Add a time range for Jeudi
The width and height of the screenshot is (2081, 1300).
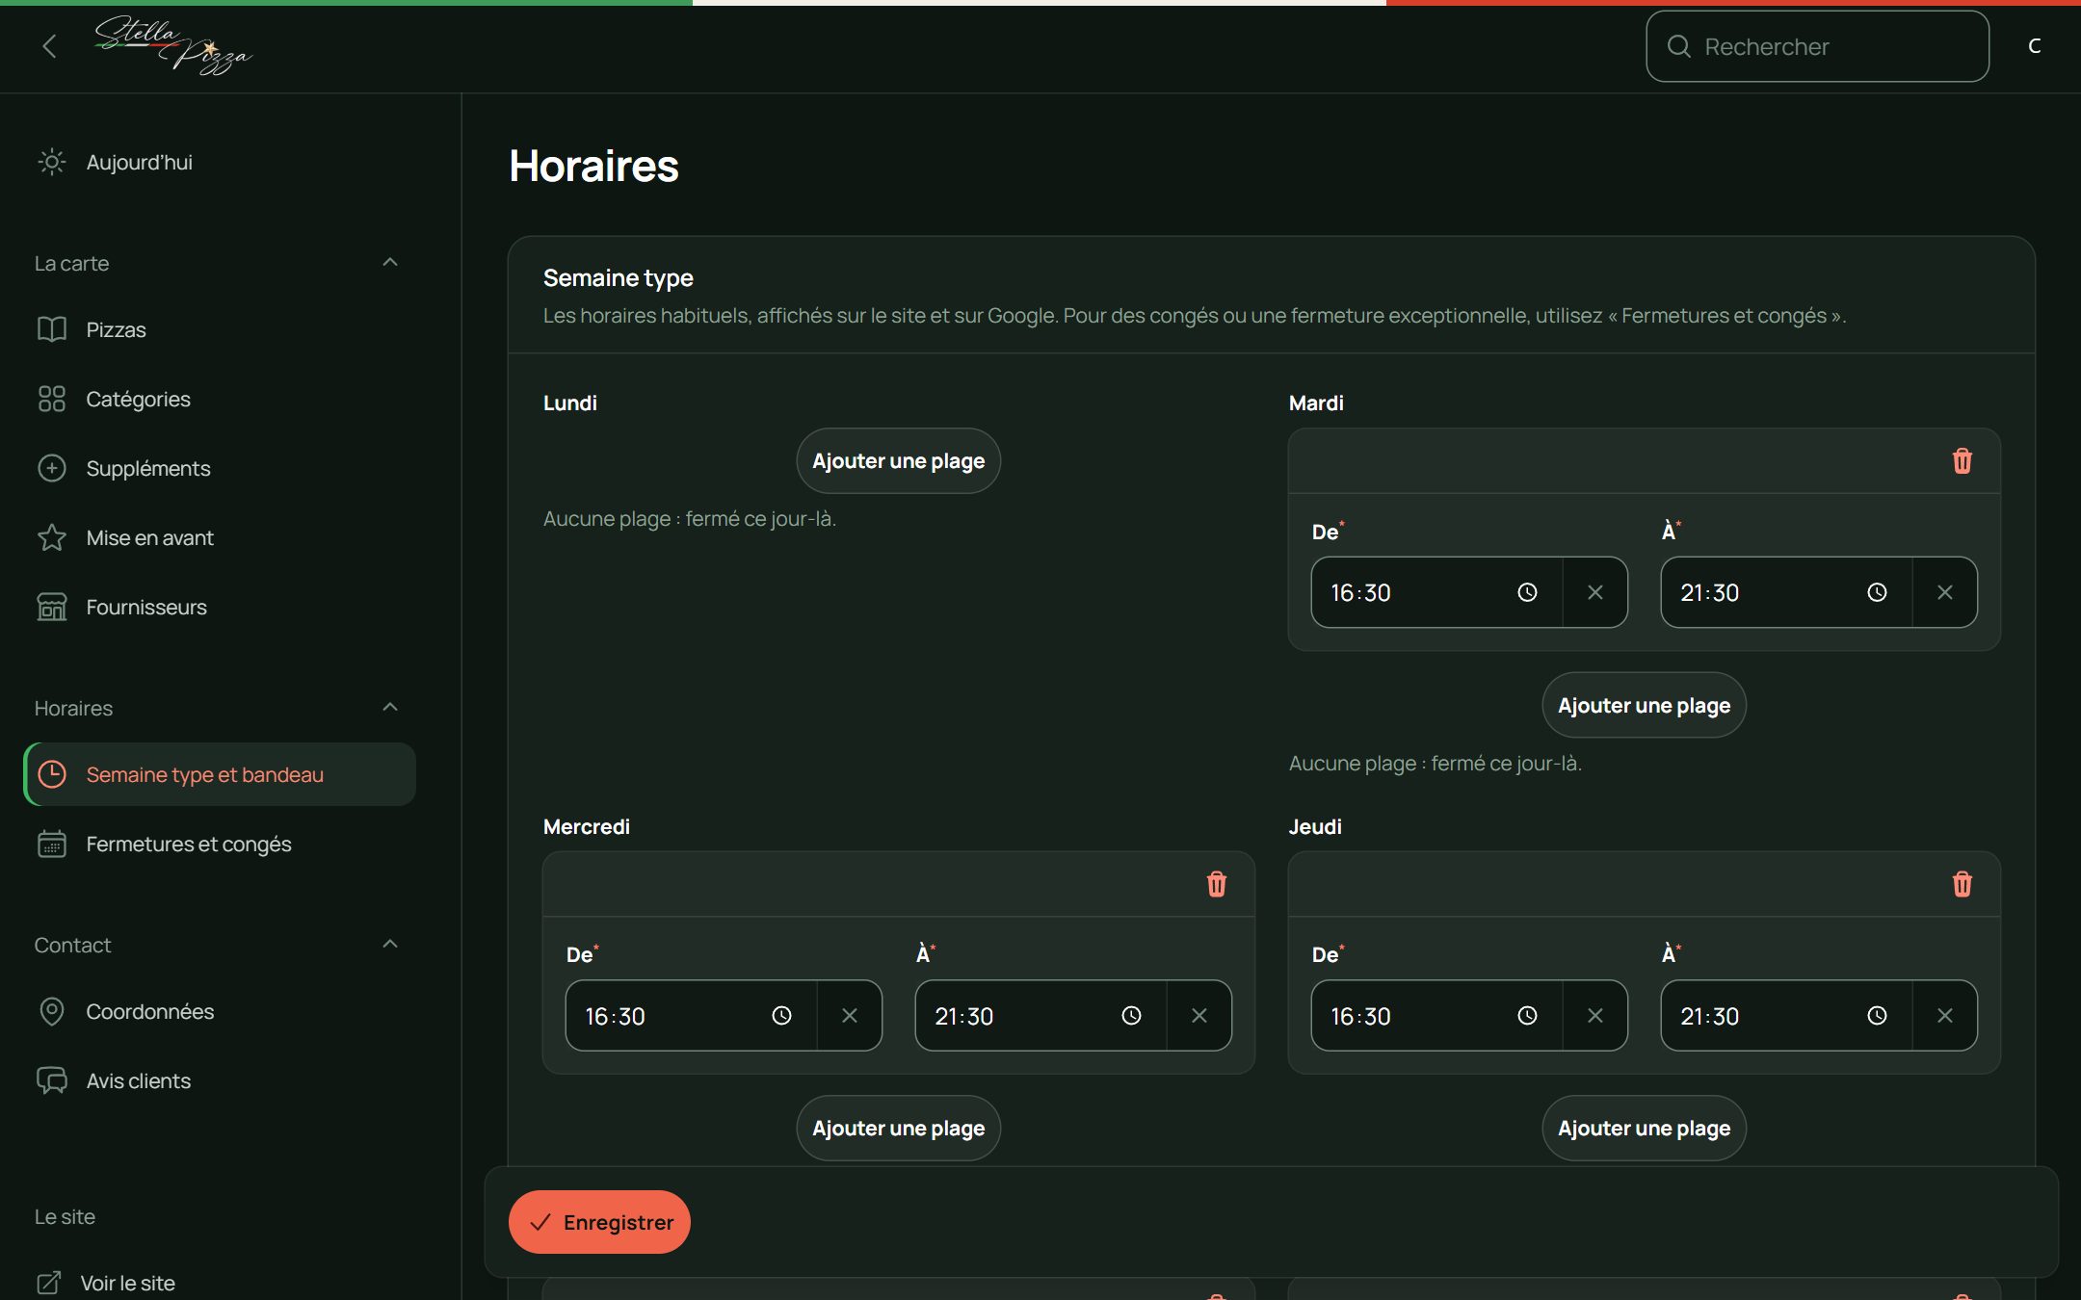click(1644, 1128)
